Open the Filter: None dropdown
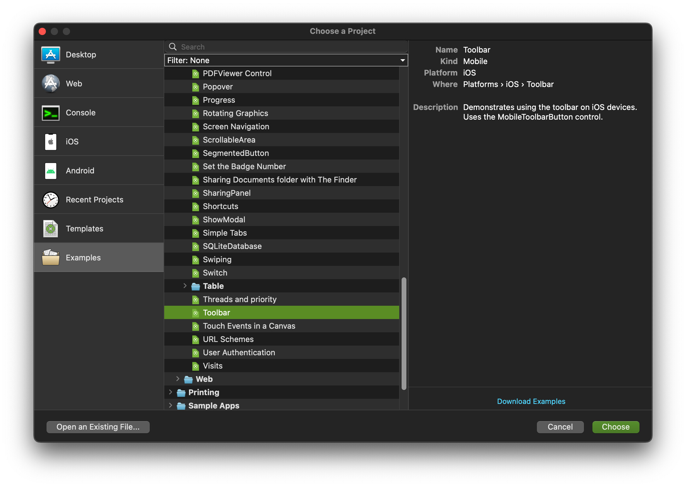Screen dimensions: 686x487 coord(286,60)
